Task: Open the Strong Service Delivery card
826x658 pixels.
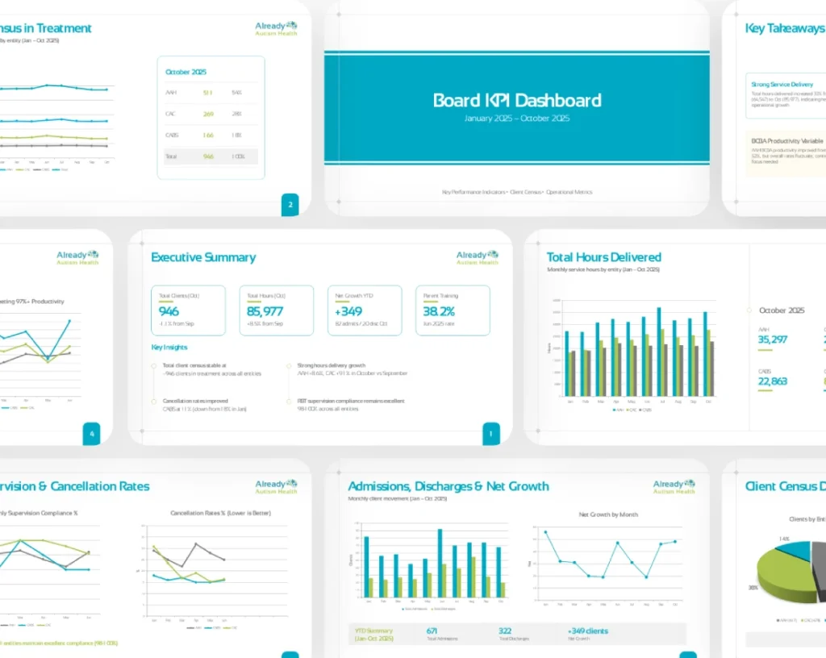Action: tap(786, 96)
